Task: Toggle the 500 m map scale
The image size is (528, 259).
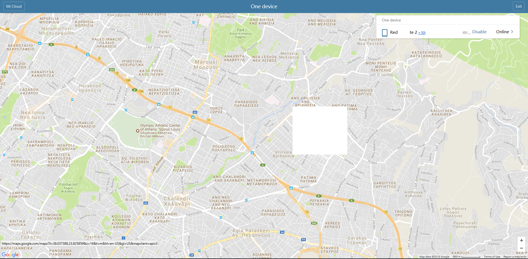Action: [x=466, y=257]
